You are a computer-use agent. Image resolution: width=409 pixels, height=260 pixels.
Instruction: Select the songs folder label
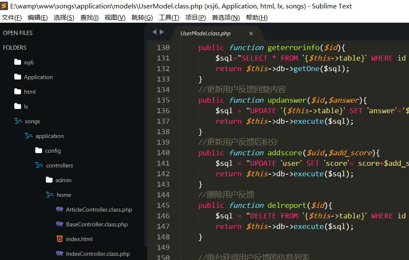tap(32, 122)
